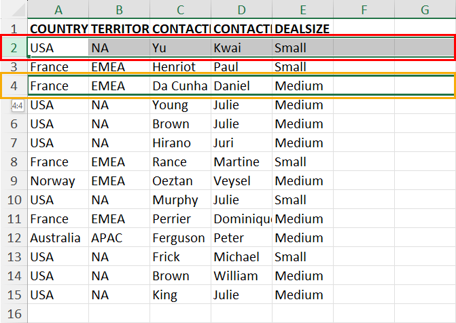Click the Australia cell
This screenshot has height=323, width=456.
(x=58, y=238)
